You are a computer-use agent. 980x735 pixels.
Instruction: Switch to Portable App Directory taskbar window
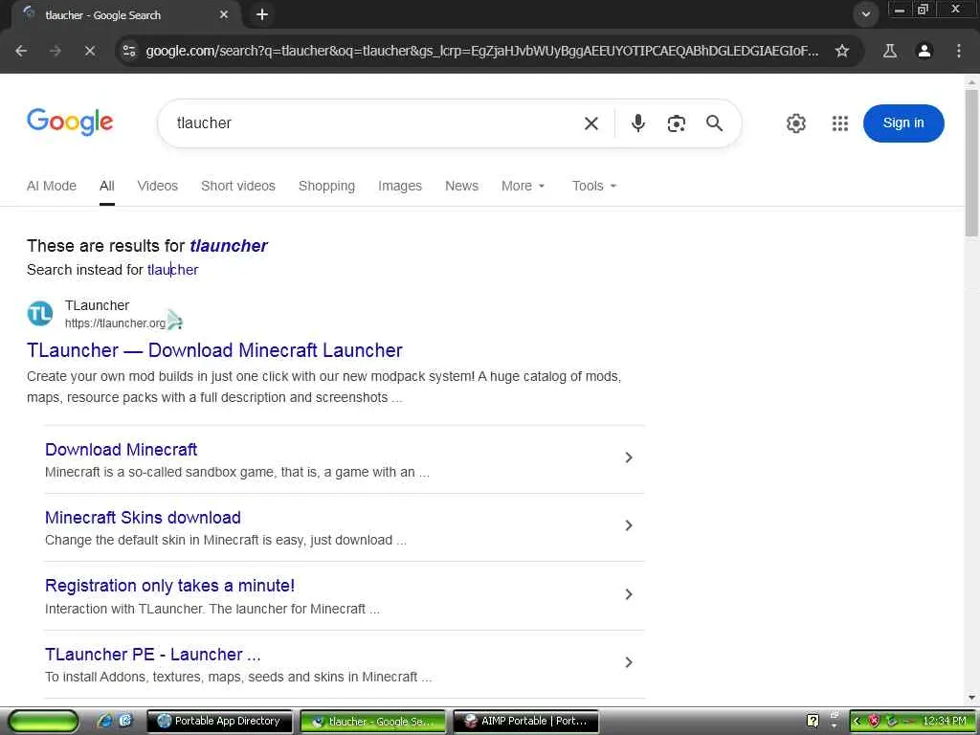coord(219,722)
